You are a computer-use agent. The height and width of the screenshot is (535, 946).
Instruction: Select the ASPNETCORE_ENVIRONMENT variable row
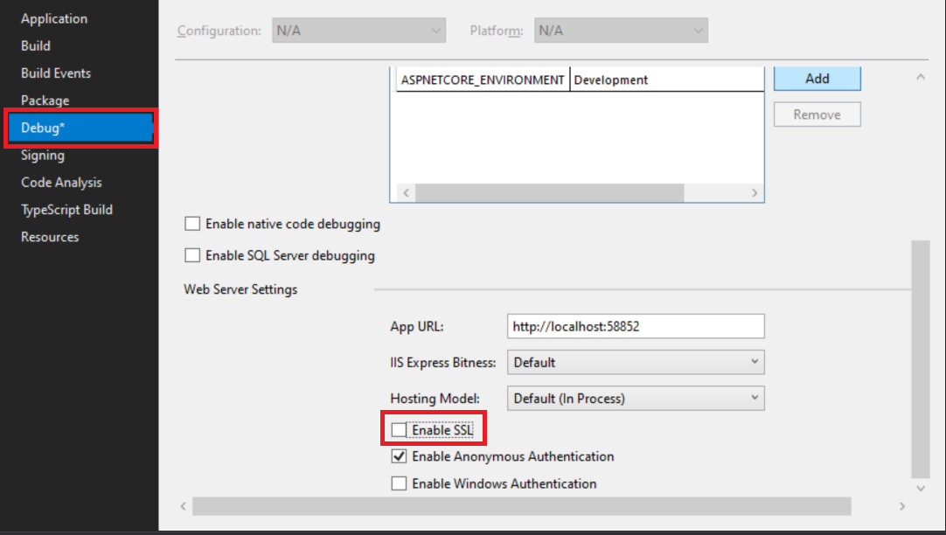pyautogui.click(x=483, y=80)
